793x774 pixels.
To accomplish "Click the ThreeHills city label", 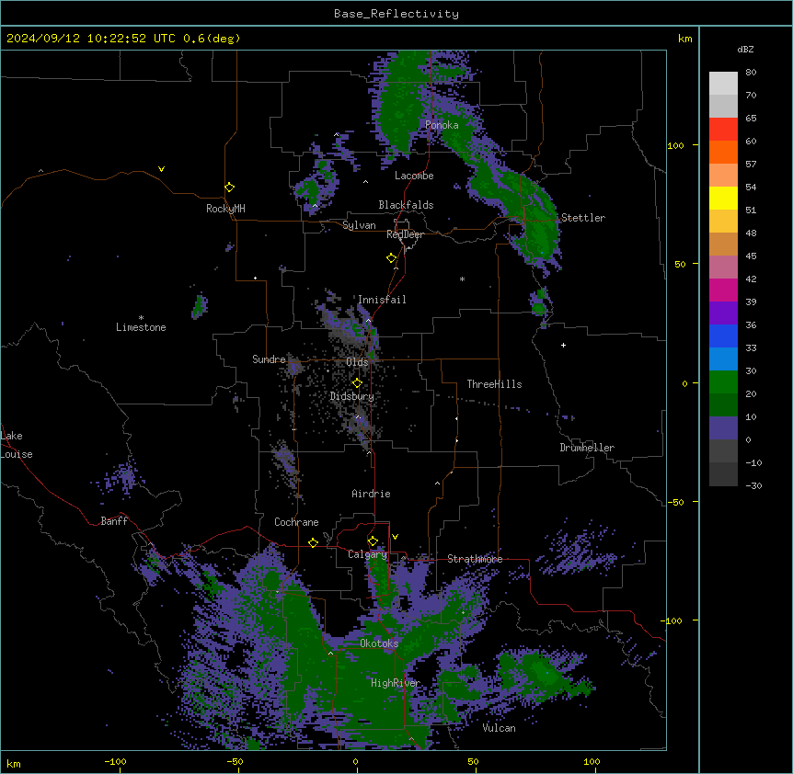I will [x=494, y=384].
